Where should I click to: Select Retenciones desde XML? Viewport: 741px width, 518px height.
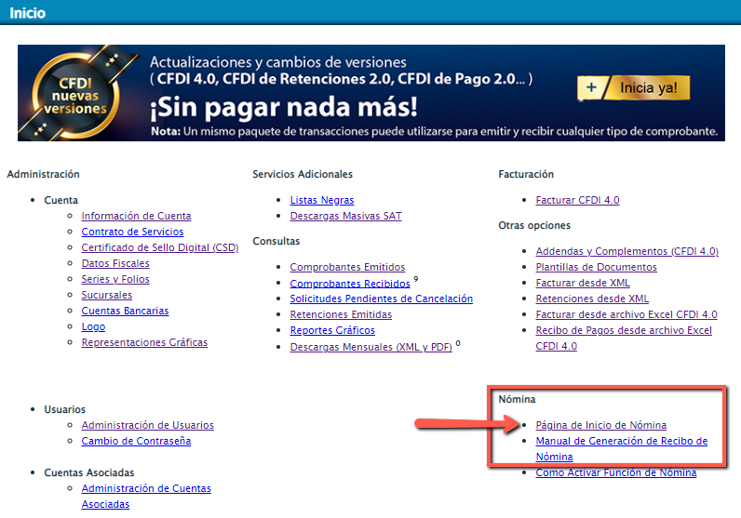[592, 299]
